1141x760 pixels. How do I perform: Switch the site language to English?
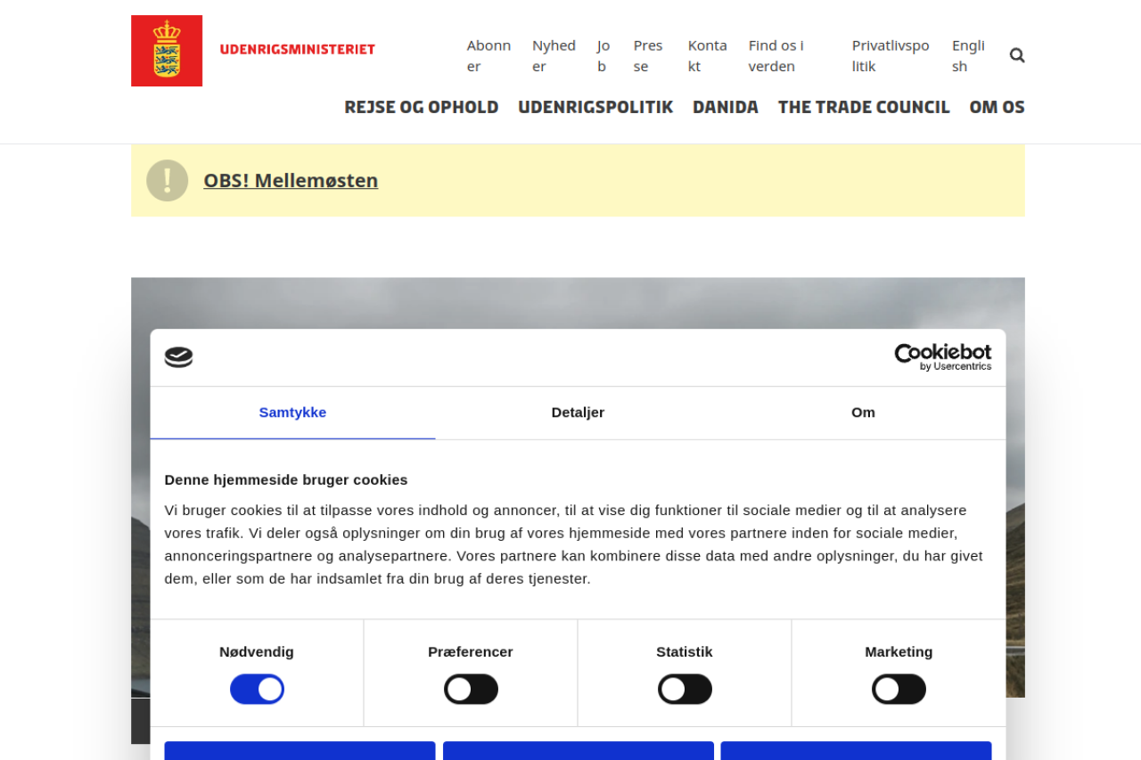pos(968,55)
